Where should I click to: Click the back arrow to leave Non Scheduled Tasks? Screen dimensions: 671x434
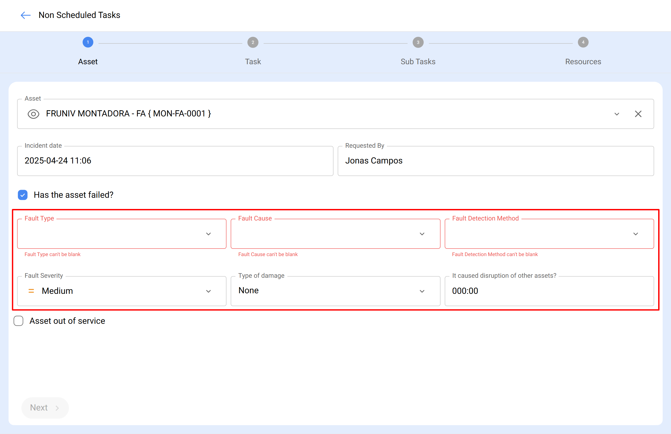point(25,15)
